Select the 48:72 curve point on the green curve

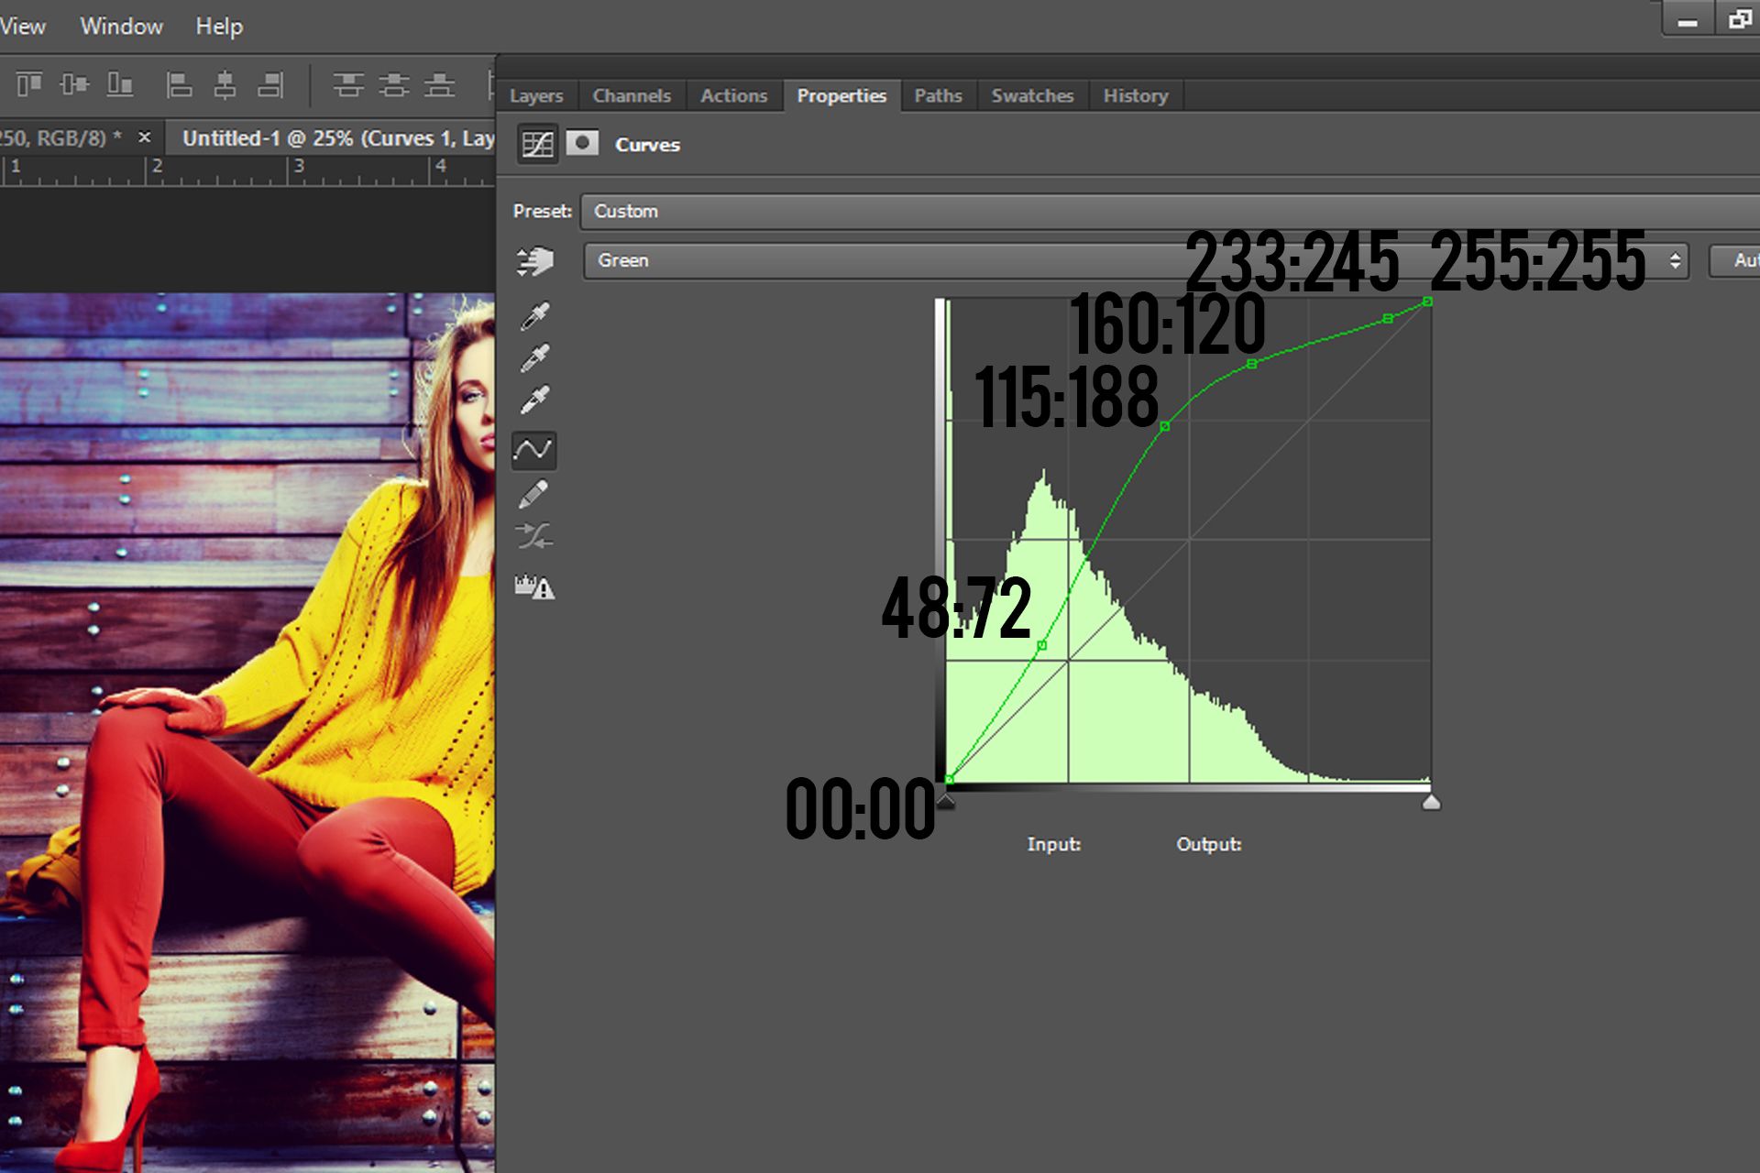click(x=1041, y=644)
